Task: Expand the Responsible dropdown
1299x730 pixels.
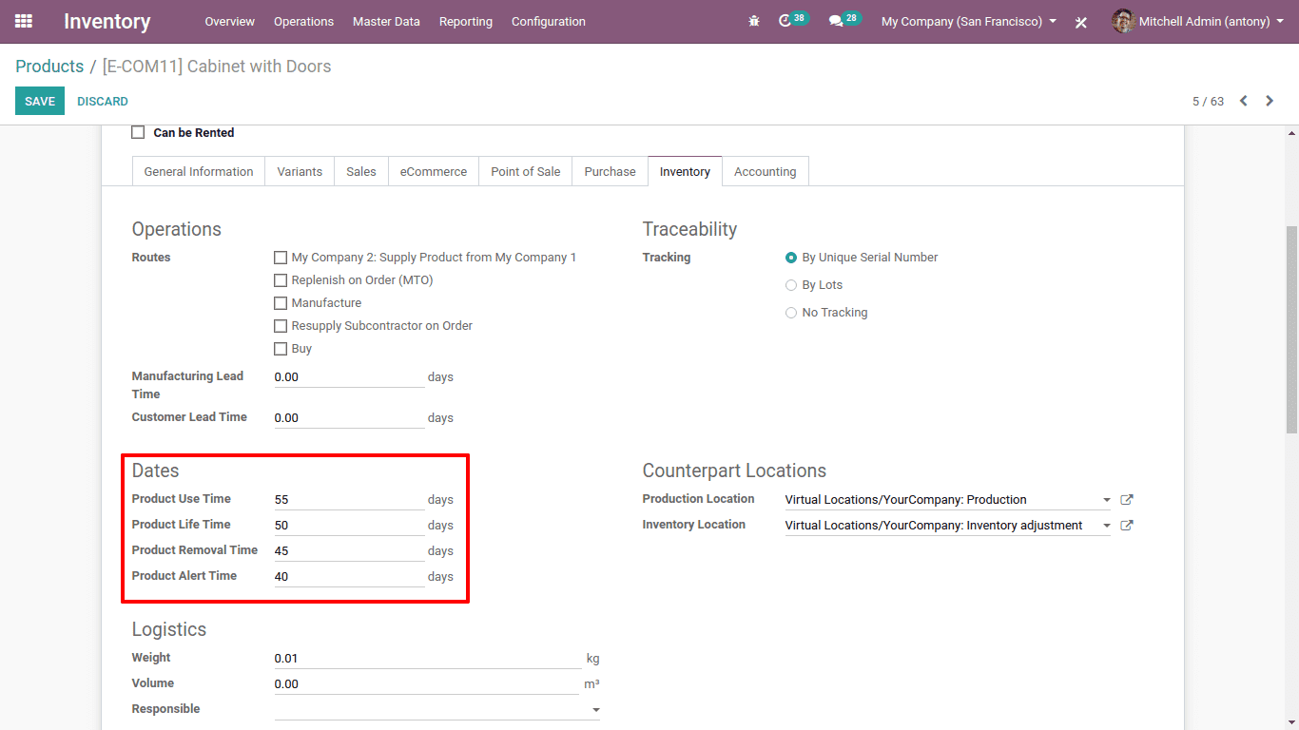Action: pyautogui.click(x=596, y=710)
